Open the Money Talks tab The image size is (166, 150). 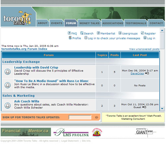coord(90,23)
